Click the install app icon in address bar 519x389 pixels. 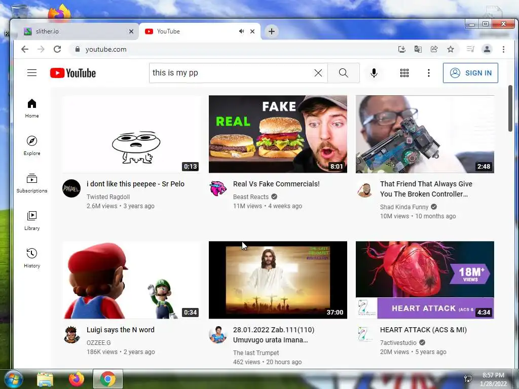pos(401,49)
